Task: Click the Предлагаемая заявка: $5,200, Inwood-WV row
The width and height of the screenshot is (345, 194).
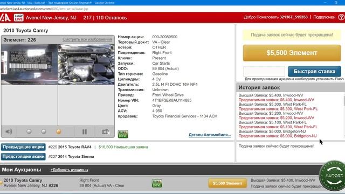Action: coord(276,118)
